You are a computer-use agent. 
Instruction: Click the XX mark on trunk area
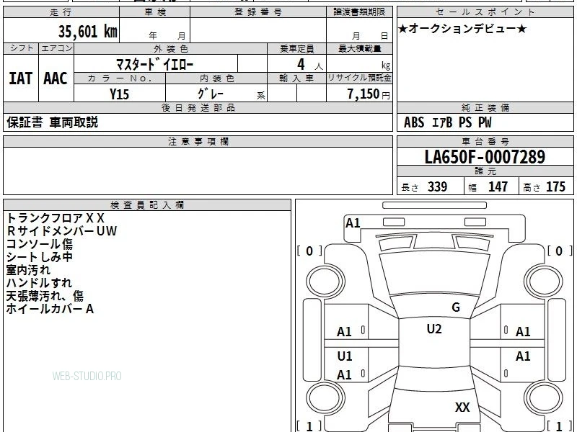coord(462,407)
